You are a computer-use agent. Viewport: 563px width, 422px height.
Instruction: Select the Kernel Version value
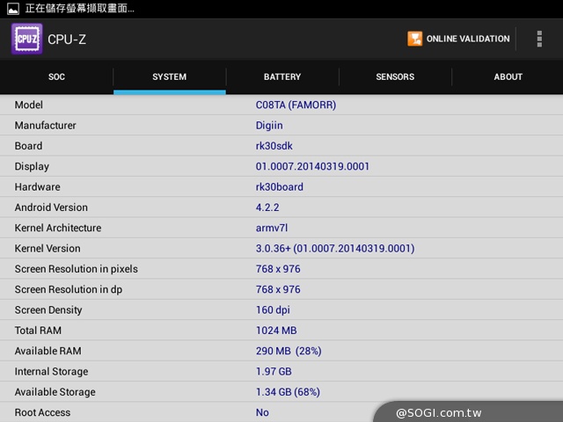pos(334,249)
